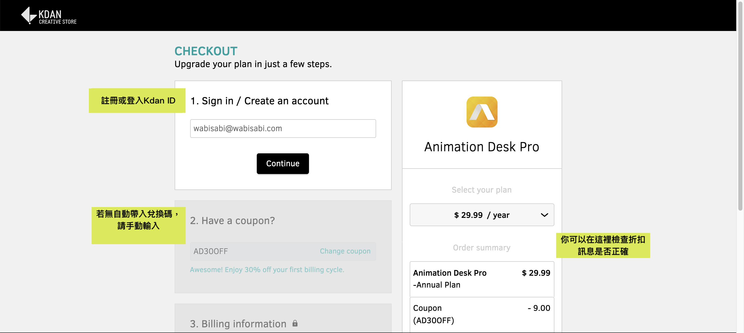Click the Animation Desk Pro app icon
This screenshot has width=744, height=333.
tap(482, 112)
